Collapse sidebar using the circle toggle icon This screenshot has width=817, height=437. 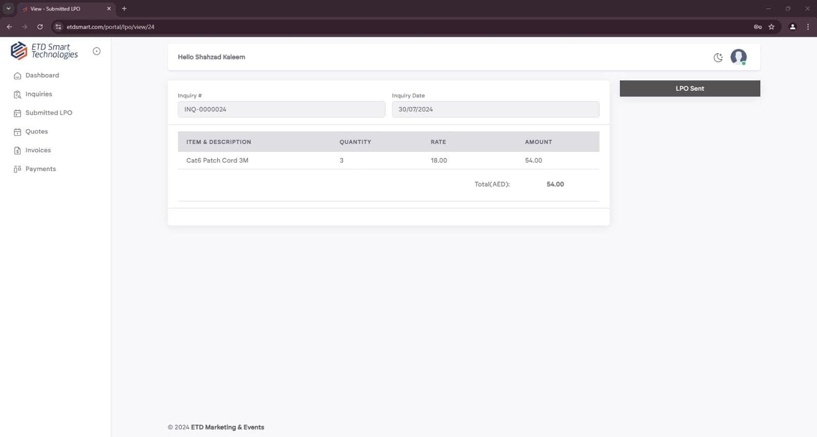click(x=97, y=51)
